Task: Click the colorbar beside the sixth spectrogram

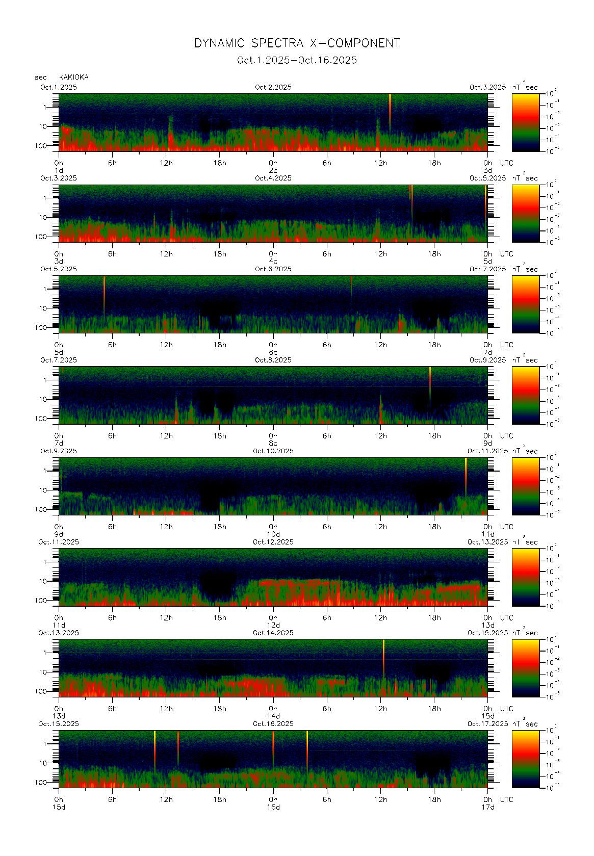Action: [x=525, y=577]
